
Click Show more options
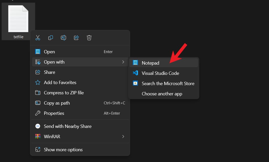click(x=63, y=149)
